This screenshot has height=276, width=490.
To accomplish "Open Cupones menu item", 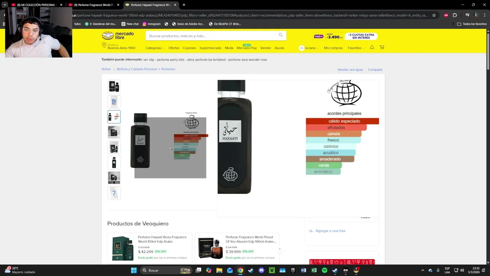I will click(x=189, y=48).
